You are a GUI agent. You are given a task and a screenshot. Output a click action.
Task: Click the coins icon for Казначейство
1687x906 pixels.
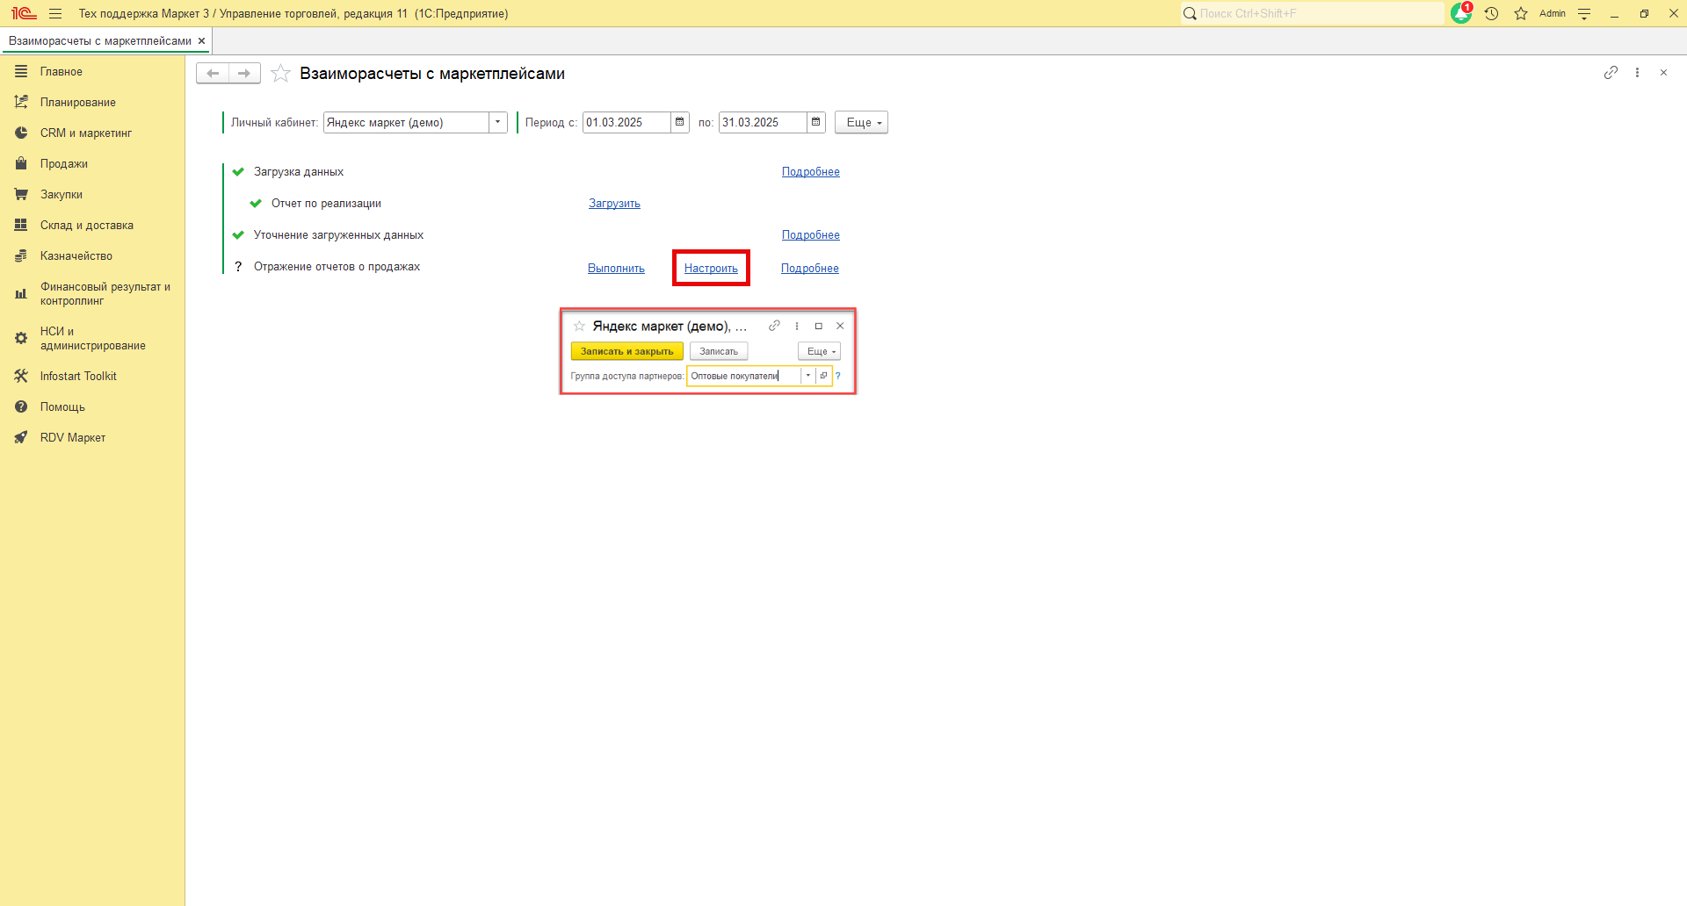pos(21,255)
